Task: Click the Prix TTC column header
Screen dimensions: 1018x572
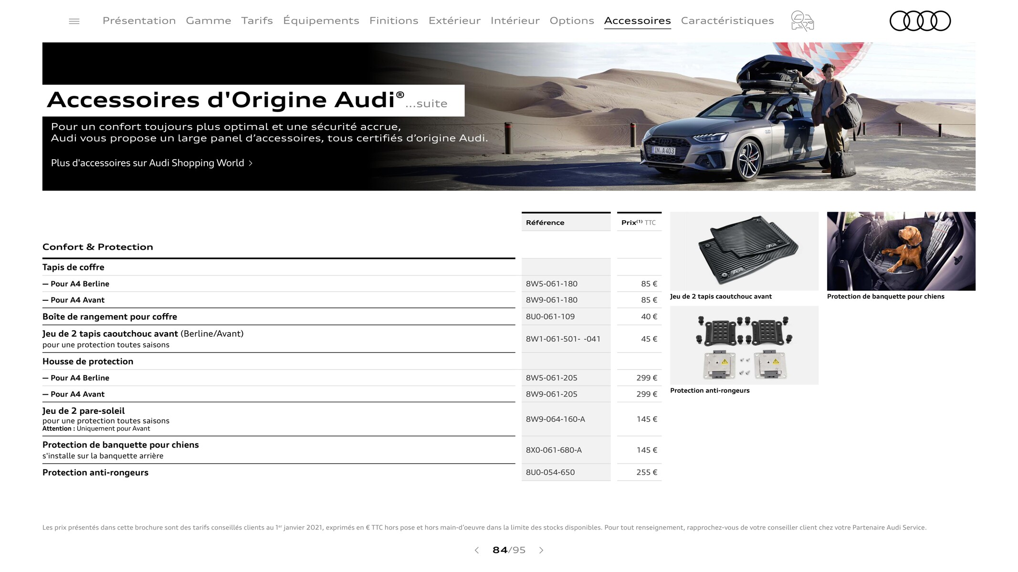Action: pos(639,222)
